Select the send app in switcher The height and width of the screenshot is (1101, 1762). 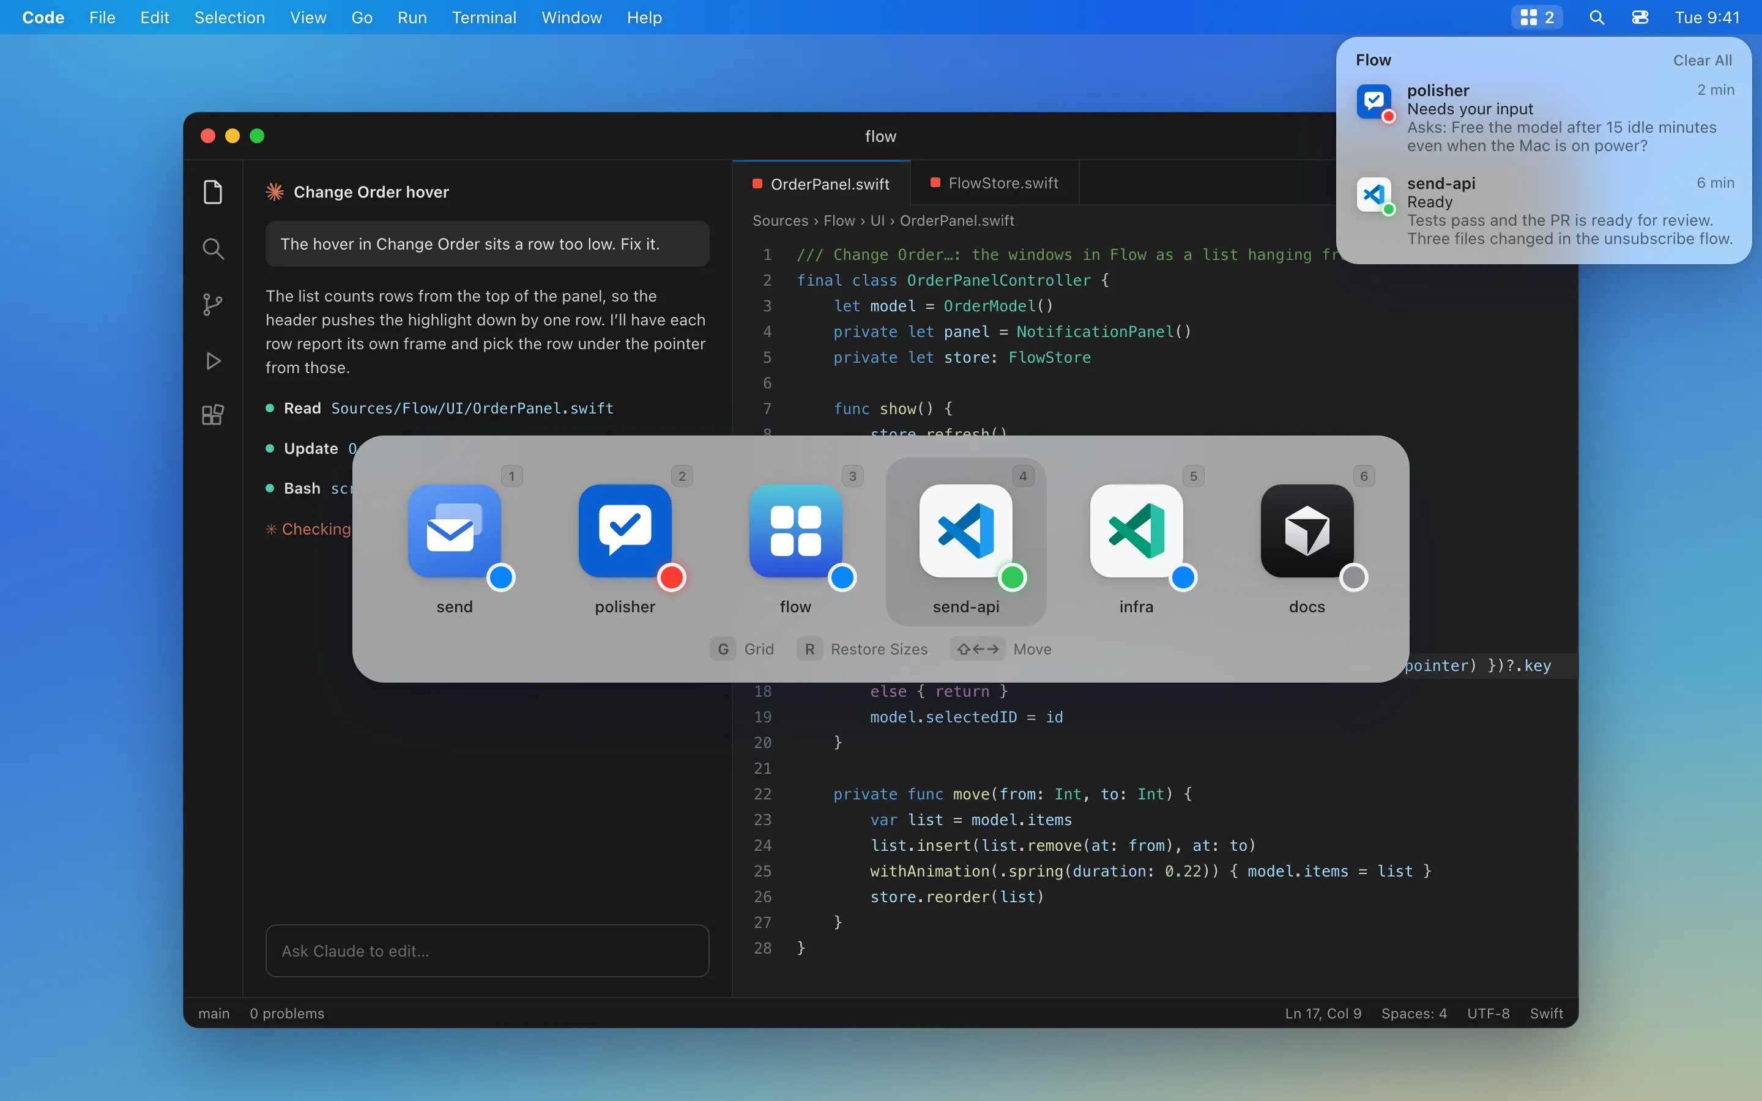point(455,542)
